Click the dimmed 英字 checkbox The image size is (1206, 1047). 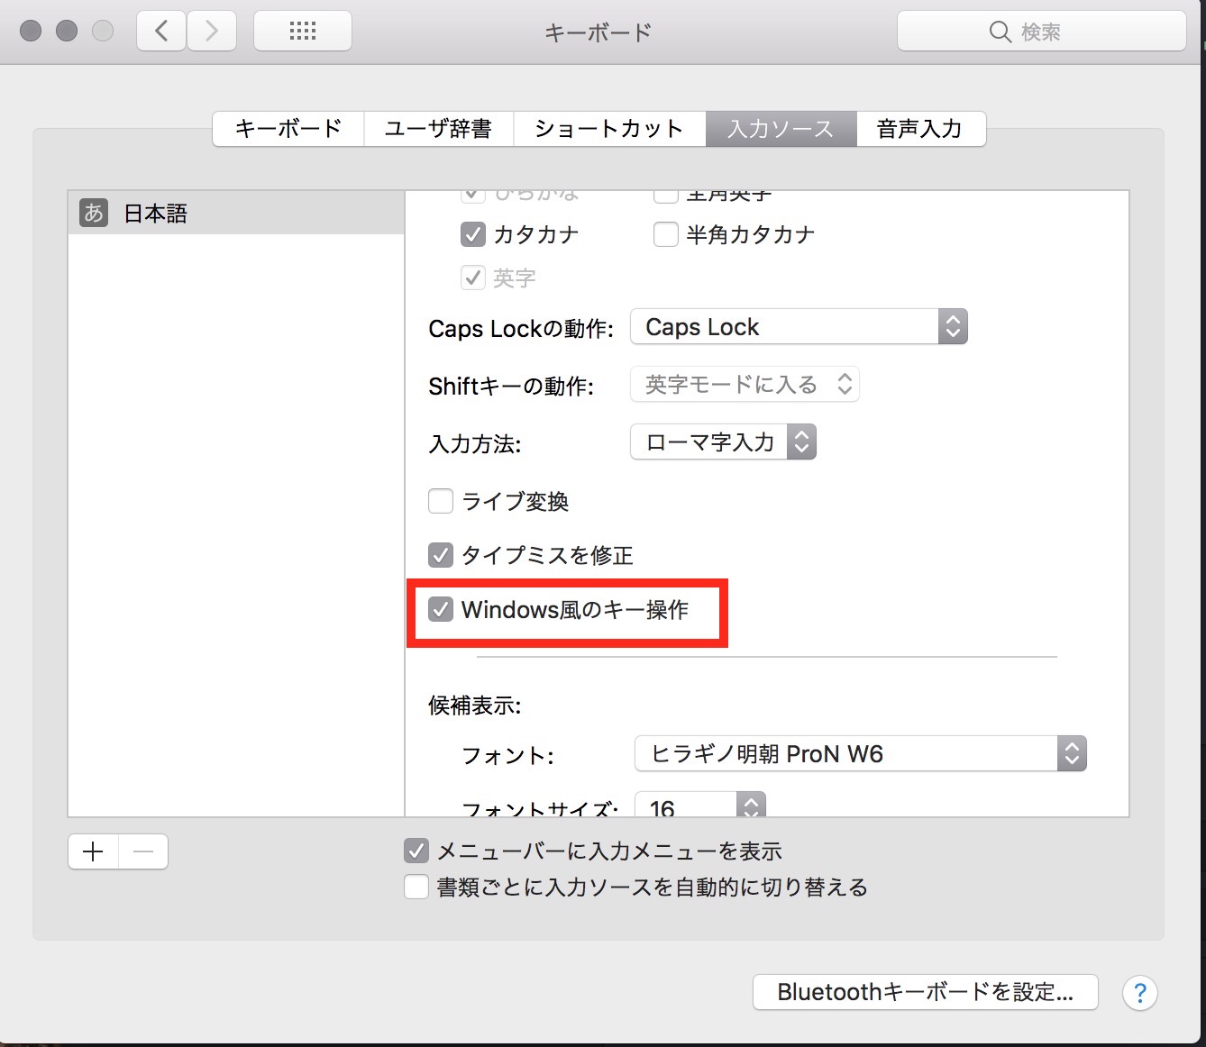pos(473,278)
